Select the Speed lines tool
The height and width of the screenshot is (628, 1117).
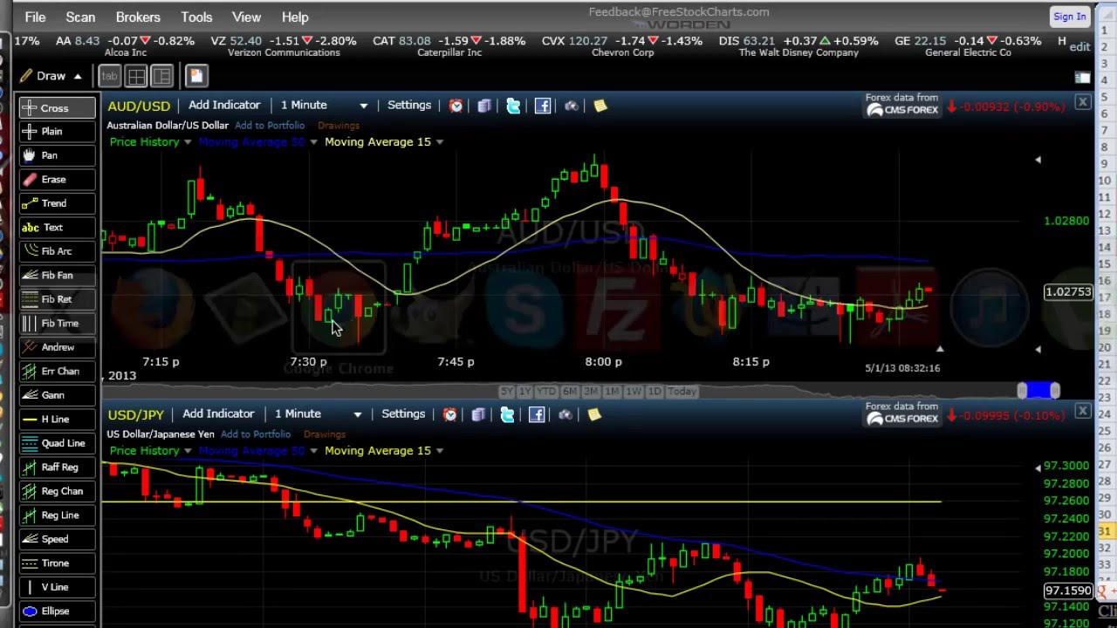(x=58, y=539)
